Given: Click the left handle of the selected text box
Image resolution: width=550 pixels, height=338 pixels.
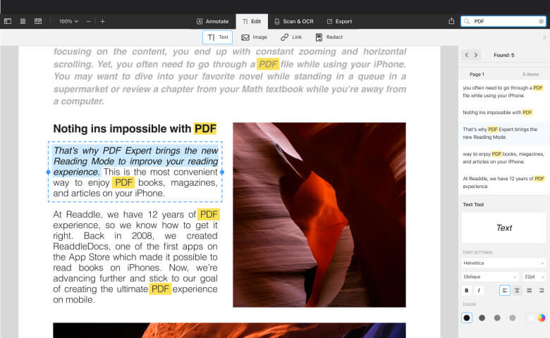Looking at the screenshot, I should point(49,172).
